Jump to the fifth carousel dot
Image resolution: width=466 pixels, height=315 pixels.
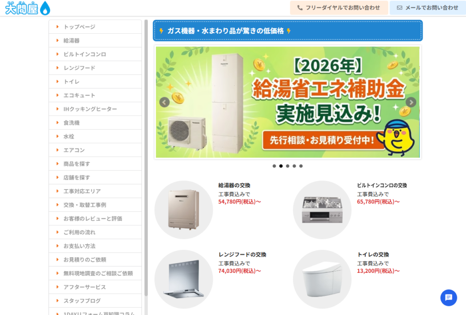(x=301, y=166)
